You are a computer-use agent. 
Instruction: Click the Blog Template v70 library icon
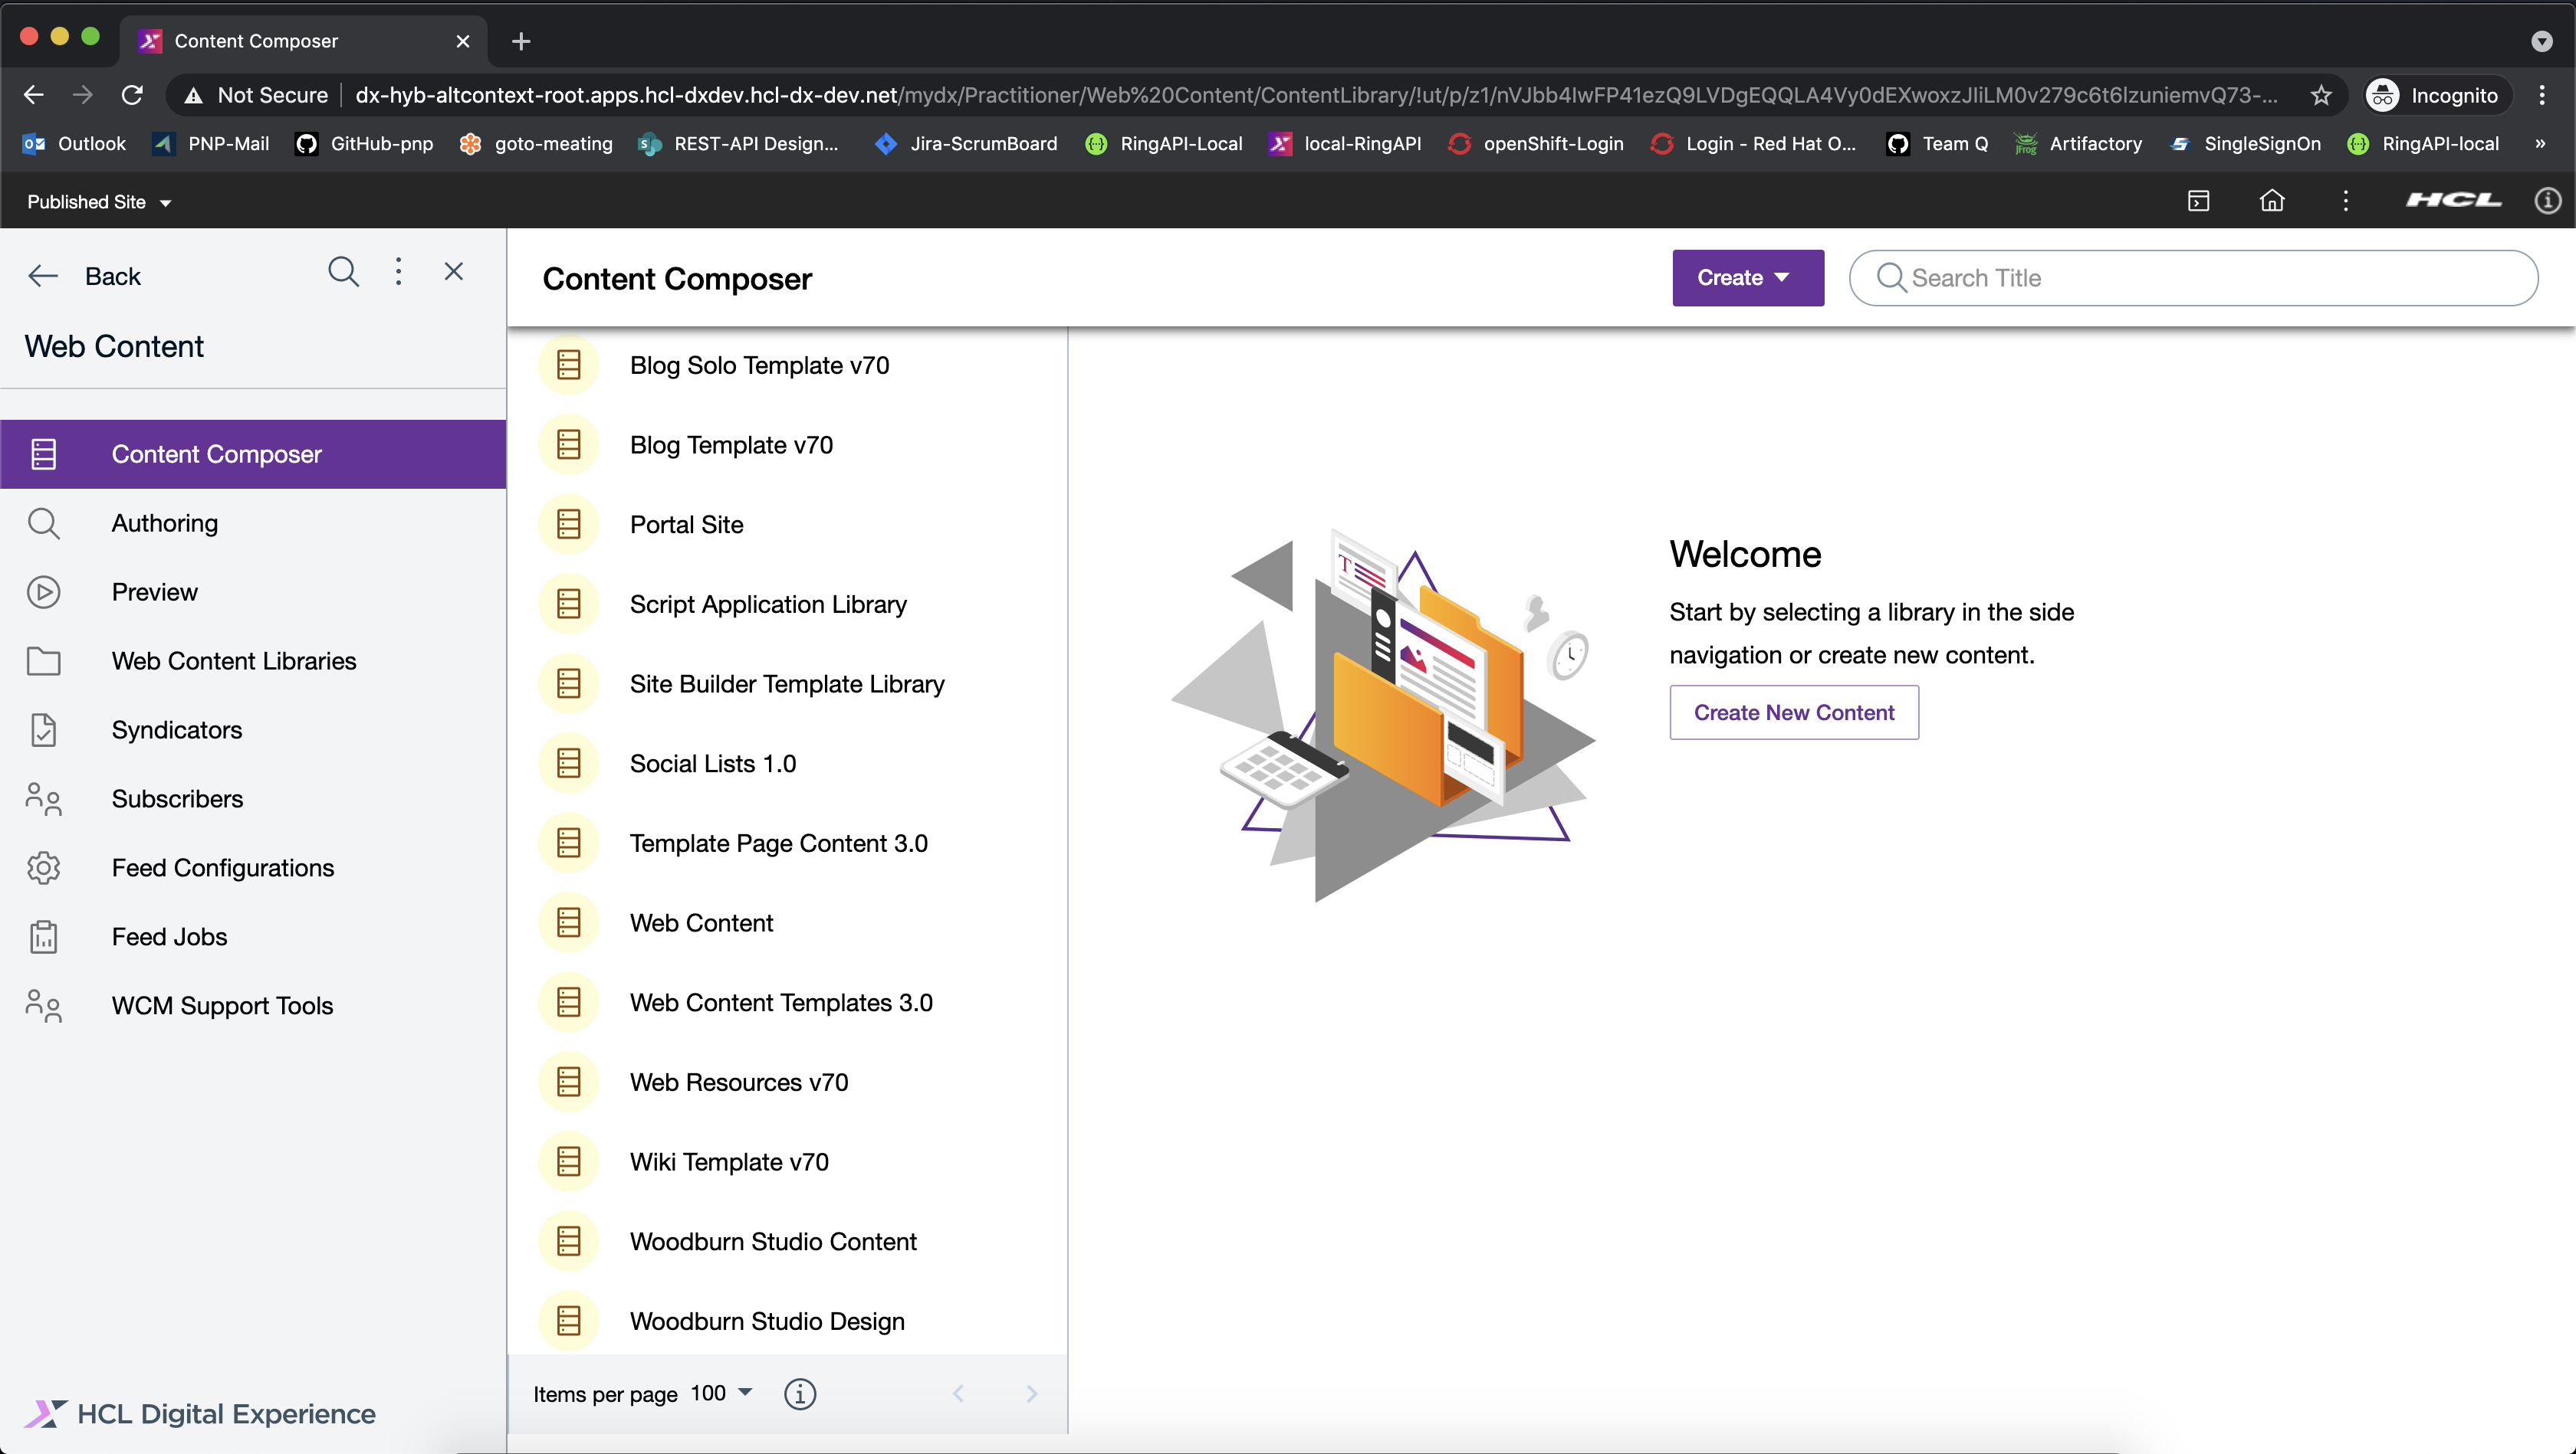(568, 444)
